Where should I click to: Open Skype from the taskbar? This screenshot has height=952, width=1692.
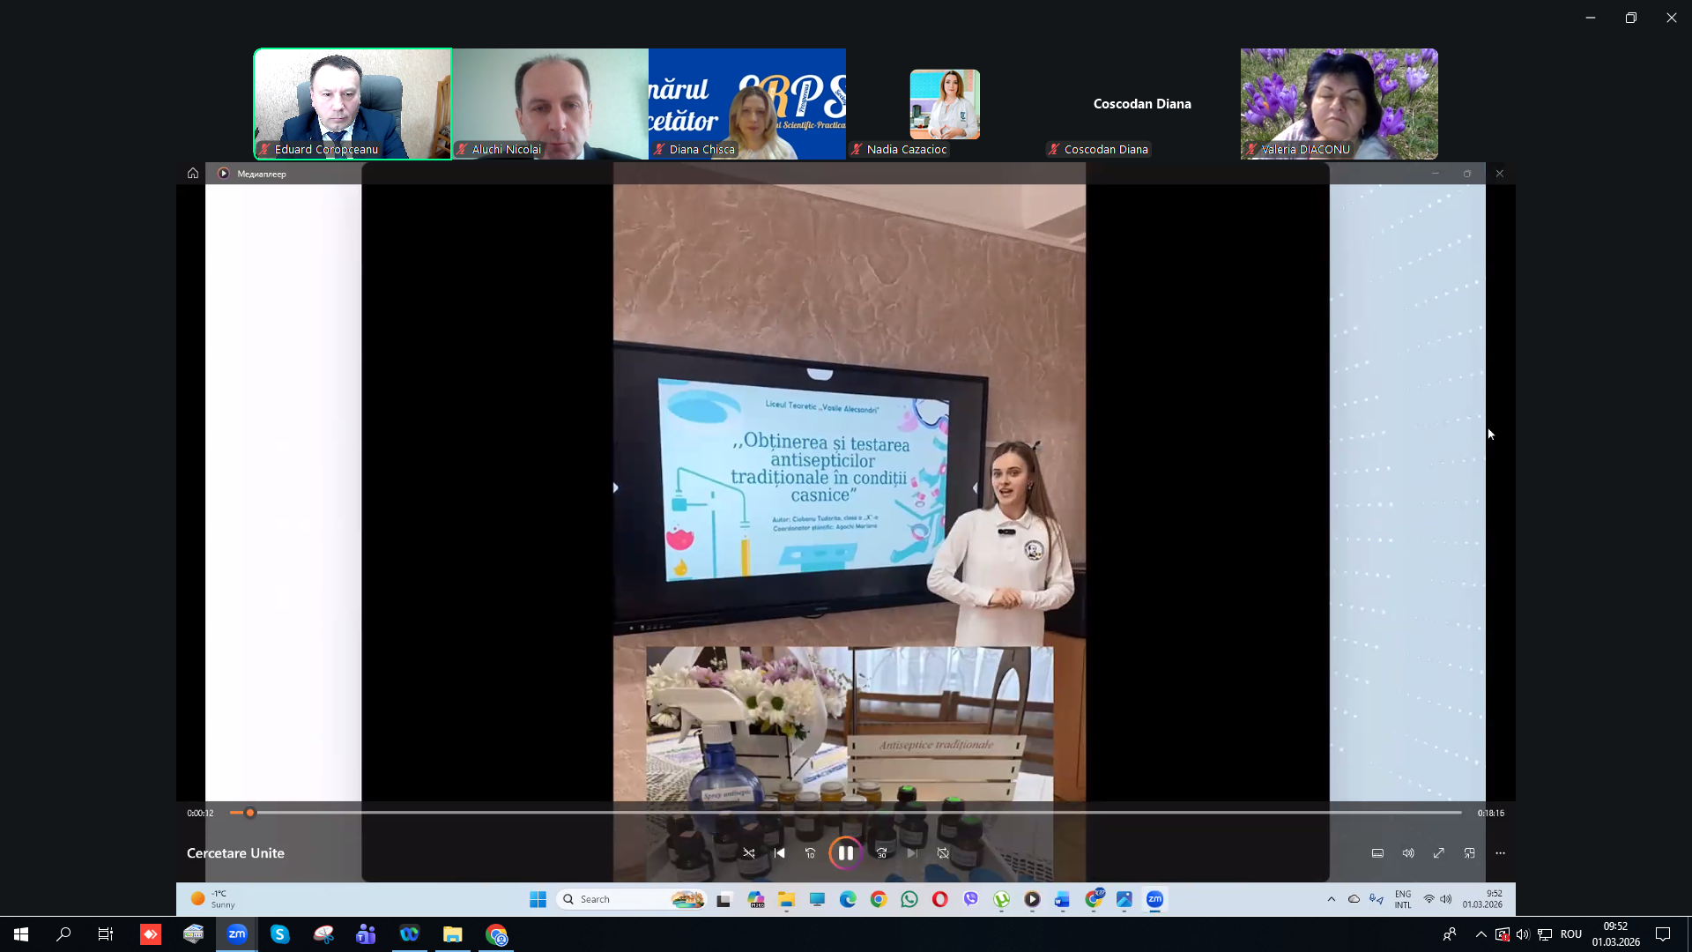279,934
